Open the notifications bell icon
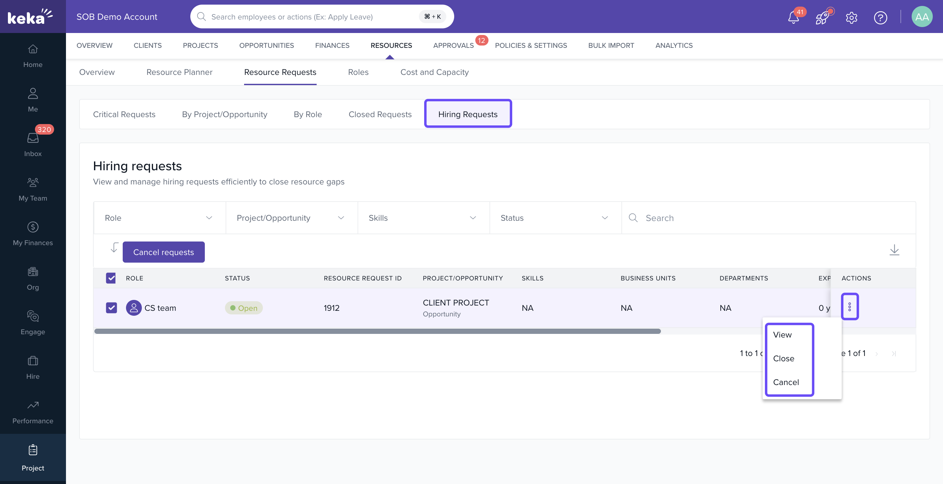Image resolution: width=943 pixels, height=484 pixels. click(793, 17)
